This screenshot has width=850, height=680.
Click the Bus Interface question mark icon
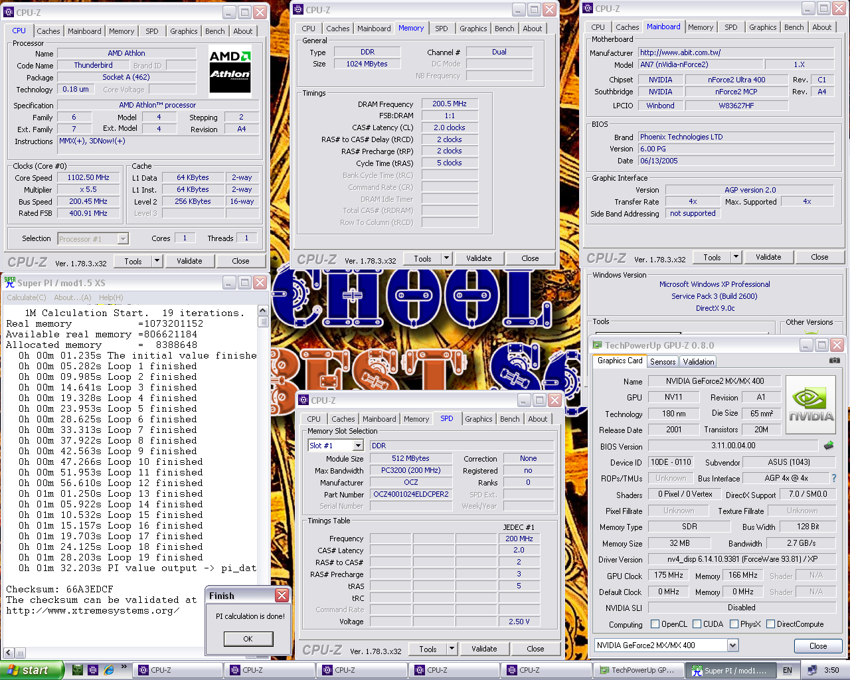pyautogui.click(x=834, y=478)
